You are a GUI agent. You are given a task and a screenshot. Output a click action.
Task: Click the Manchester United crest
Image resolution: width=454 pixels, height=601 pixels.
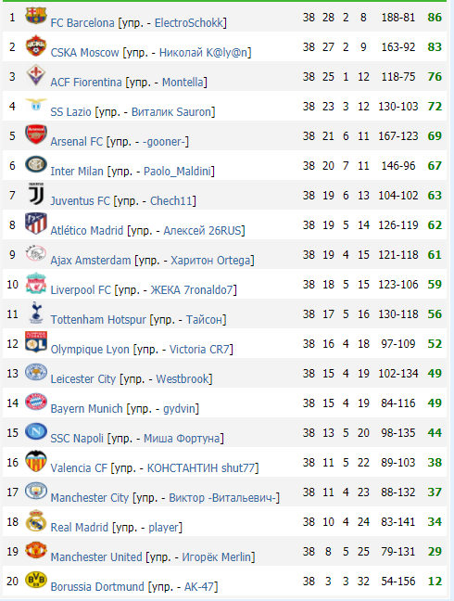click(x=36, y=550)
